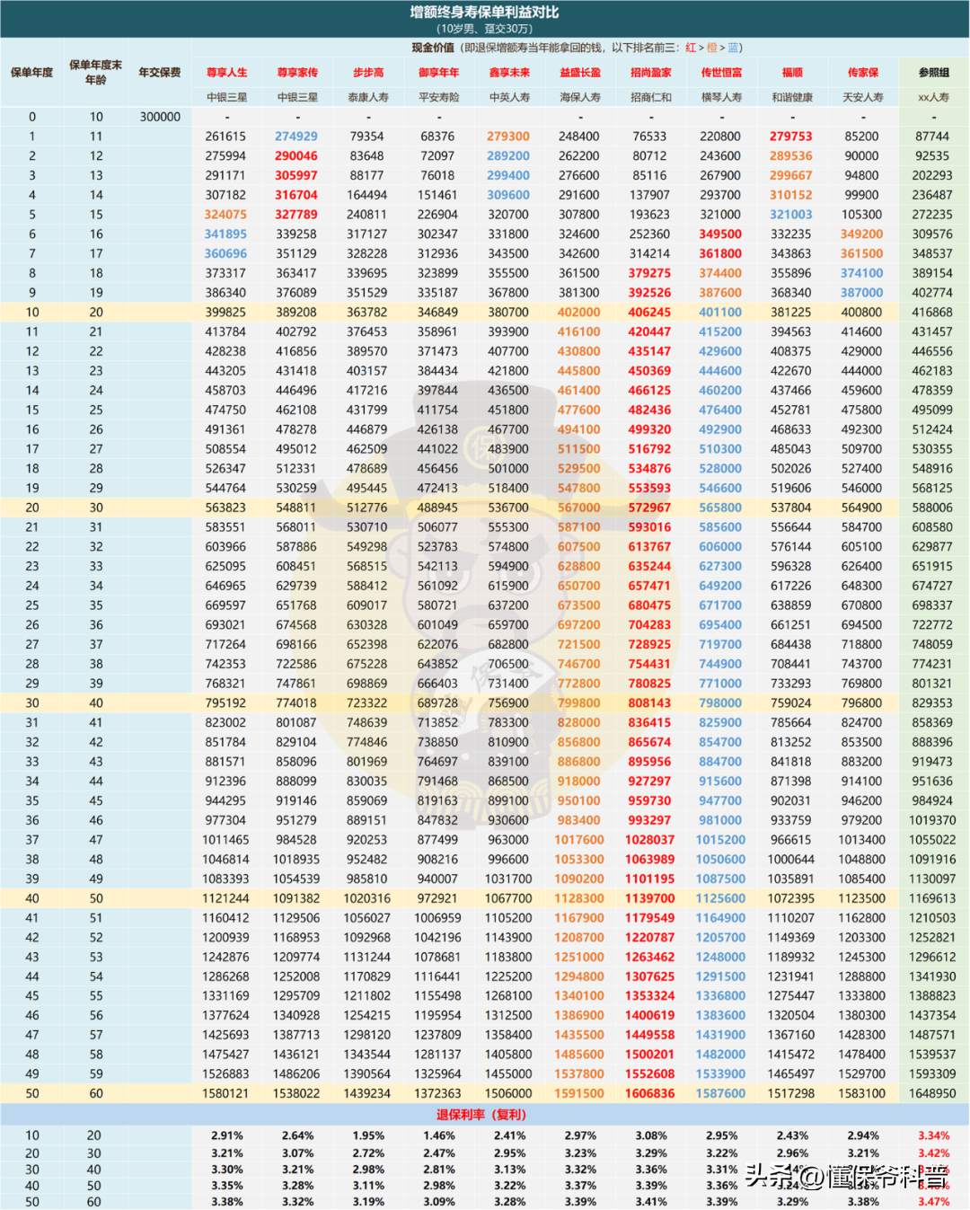Select the 尊享家传 column header
Image resolution: width=970 pixels, height=1210 pixels.
click(297, 73)
